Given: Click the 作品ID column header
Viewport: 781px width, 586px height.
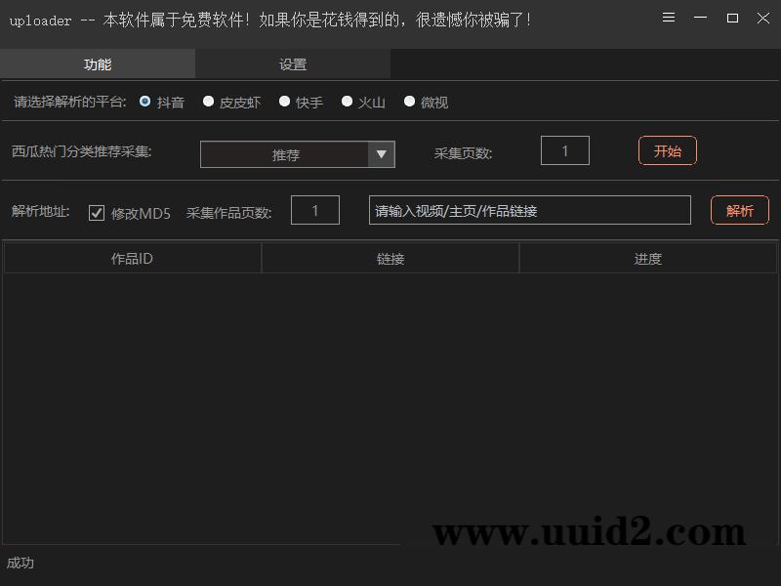Looking at the screenshot, I should point(133,257).
